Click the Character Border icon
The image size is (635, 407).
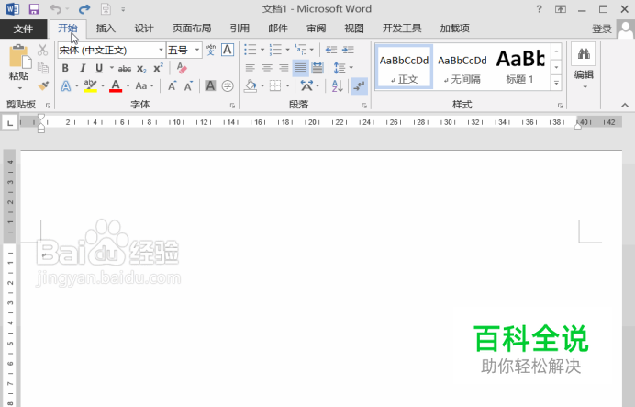pyautogui.click(x=228, y=50)
